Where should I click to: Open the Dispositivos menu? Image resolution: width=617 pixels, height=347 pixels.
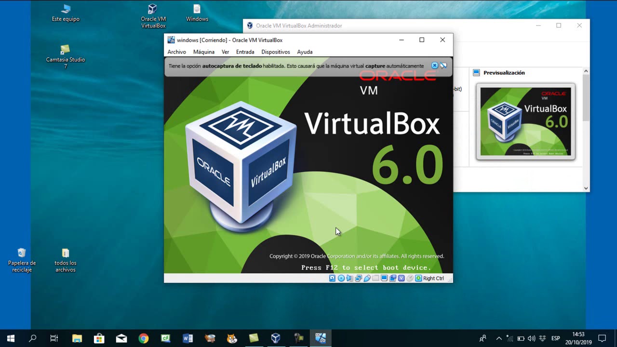click(276, 52)
